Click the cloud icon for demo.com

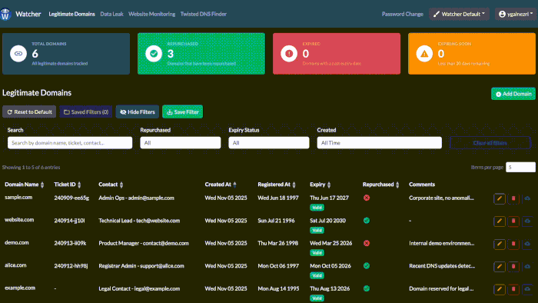click(527, 244)
